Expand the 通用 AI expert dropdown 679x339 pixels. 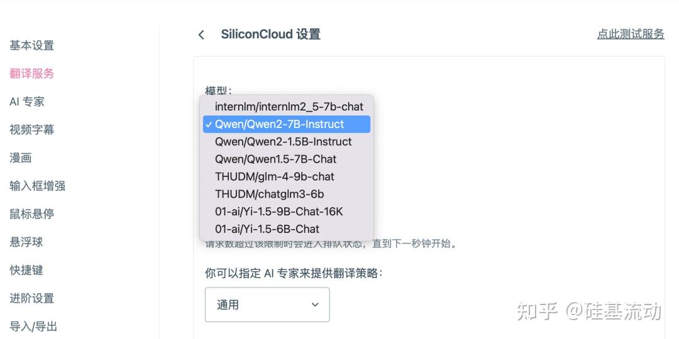tap(267, 305)
